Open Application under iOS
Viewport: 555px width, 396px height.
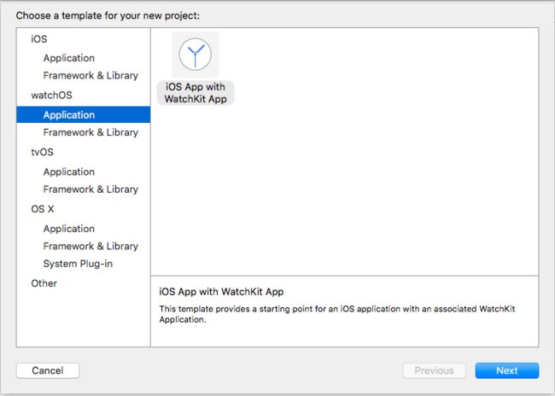coord(69,58)
